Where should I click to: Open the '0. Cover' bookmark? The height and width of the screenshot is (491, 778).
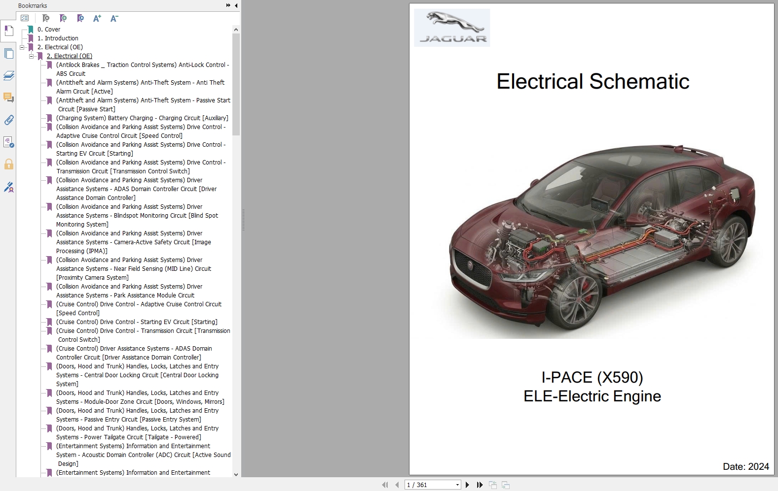(49, 30)
